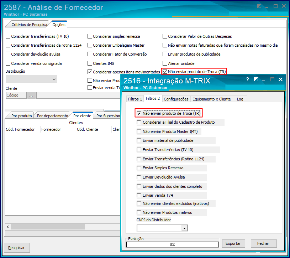Tick Enviar dados dos clientes completo
The height and width of the screenshot is (258, 290).
[x=139, y=186]
